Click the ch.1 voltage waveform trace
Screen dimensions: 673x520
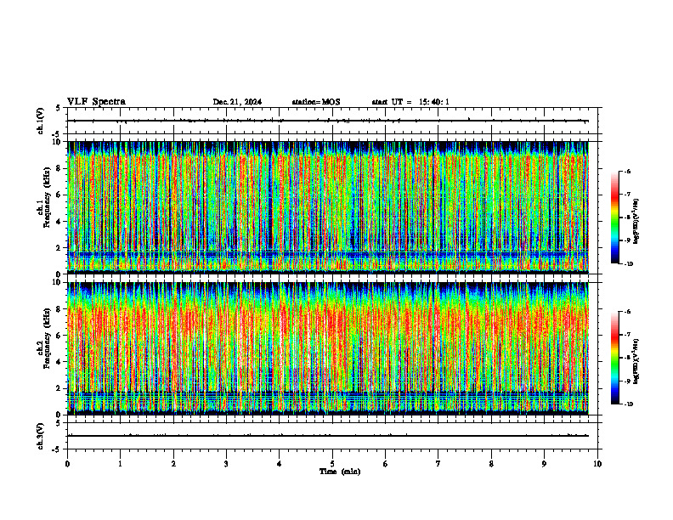328,121
